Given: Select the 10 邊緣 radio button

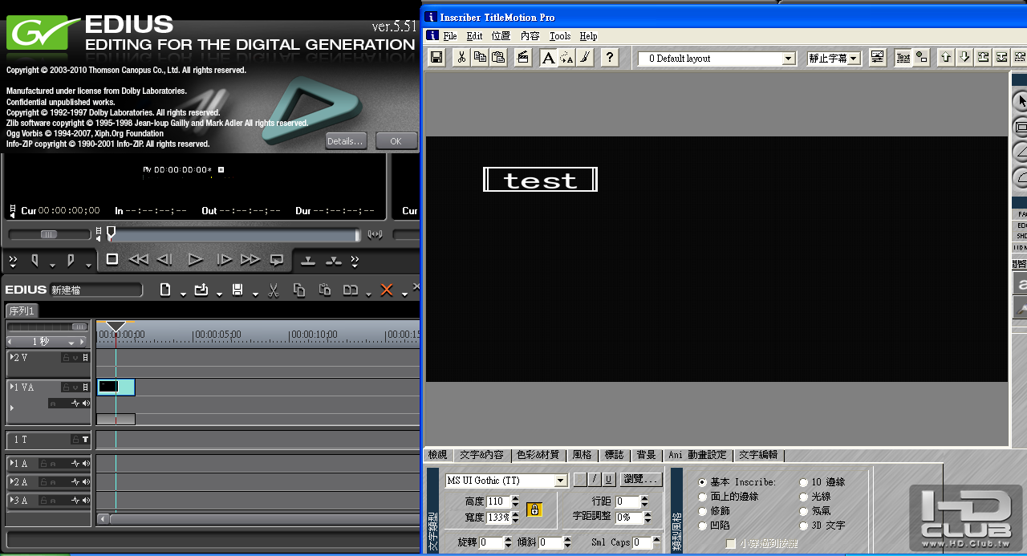Looking at the screenshot, I should point(804,482).
